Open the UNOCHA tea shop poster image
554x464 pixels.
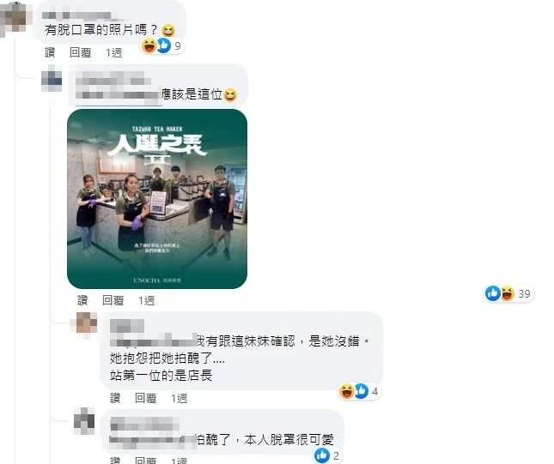[x=157, y=199]
